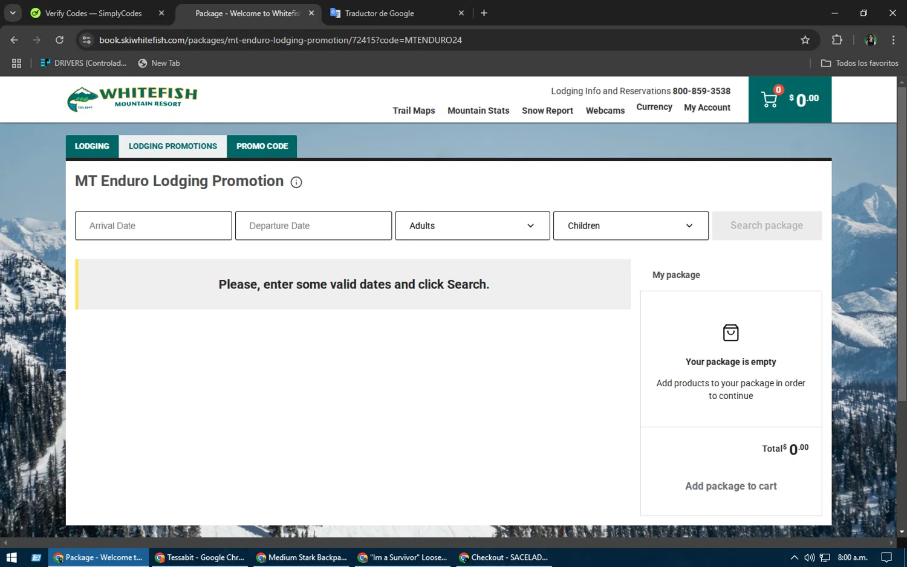
Task: Click the browser address bar URL
Action: click(x=281, y=40)
